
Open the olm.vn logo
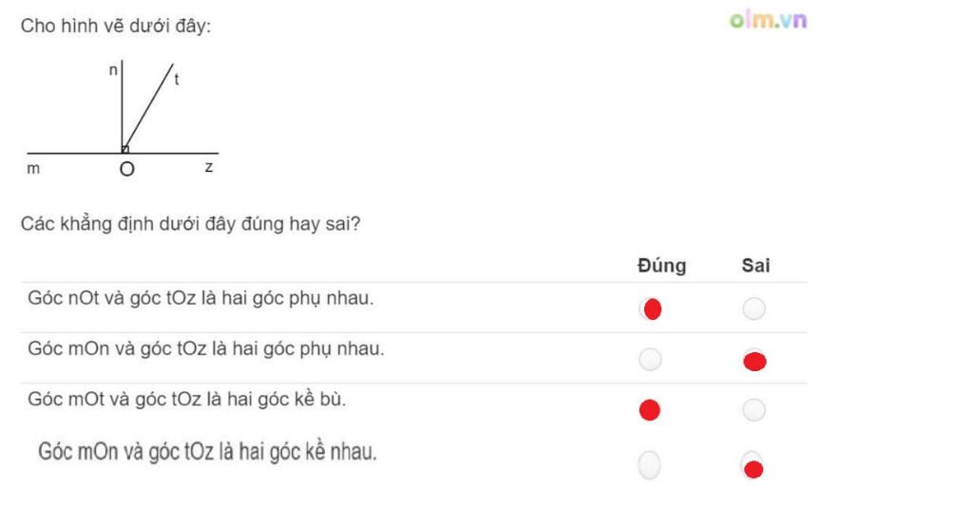click(x=768, y=20)
